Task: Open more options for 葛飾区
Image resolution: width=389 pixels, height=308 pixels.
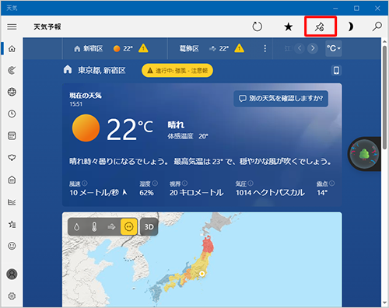Action: click(265, 48)
